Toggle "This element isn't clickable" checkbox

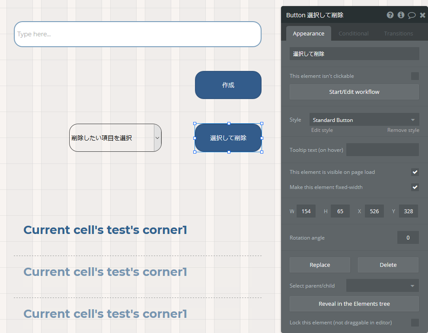(x=415, y=76)
